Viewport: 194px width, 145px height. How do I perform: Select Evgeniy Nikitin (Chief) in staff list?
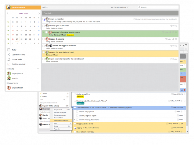51,106
